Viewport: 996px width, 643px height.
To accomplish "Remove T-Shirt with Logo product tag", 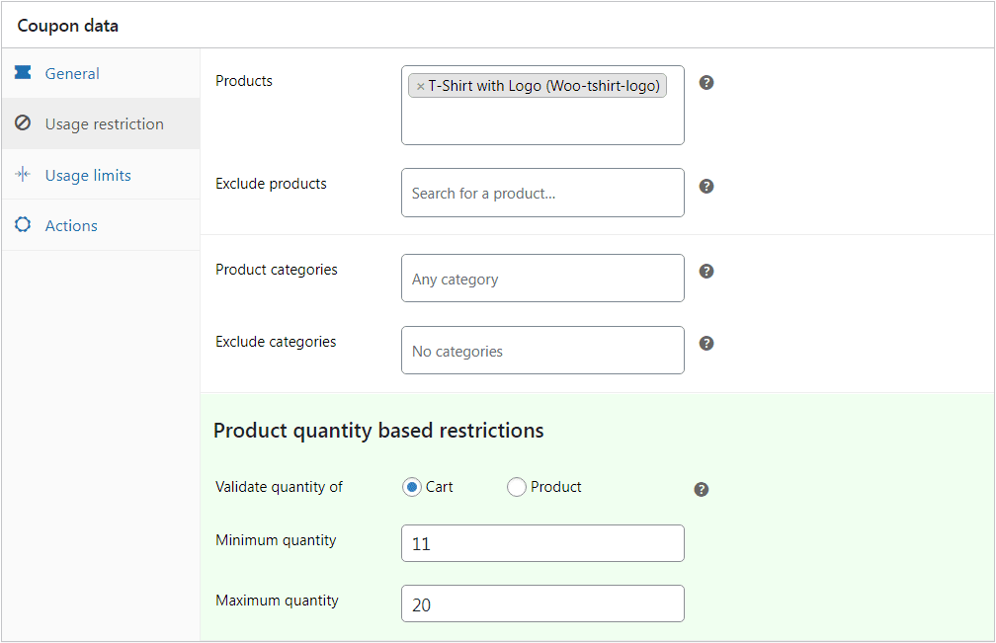I will (x=420, y=86).
